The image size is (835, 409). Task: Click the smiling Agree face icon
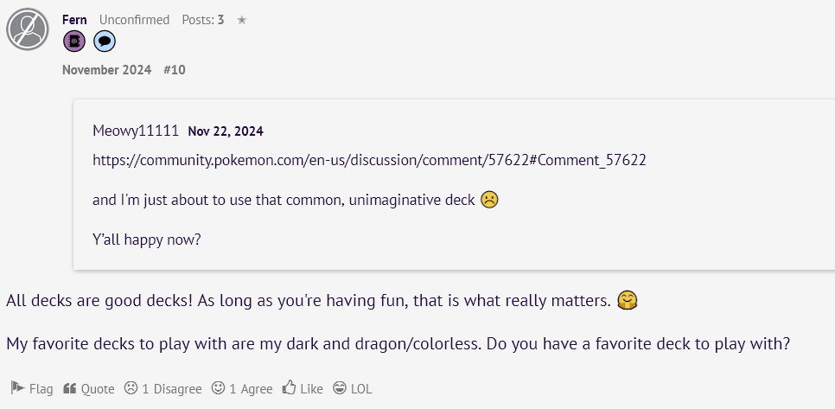point(218,387)
